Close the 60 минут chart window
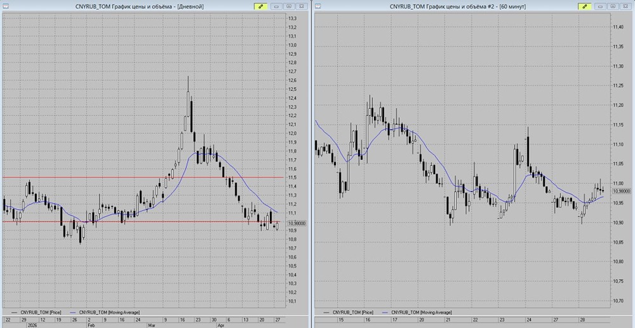 coord(625,6)
